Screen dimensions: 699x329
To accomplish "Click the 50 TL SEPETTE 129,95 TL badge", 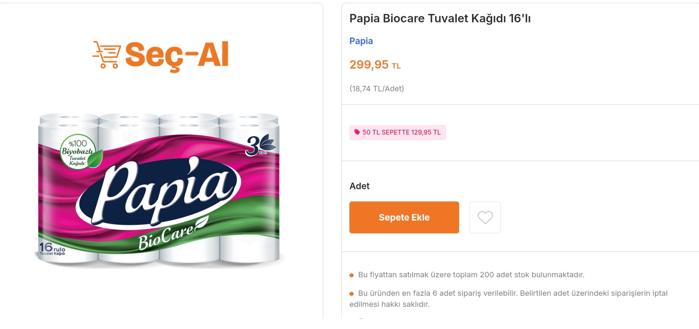I will click(398, 133).
